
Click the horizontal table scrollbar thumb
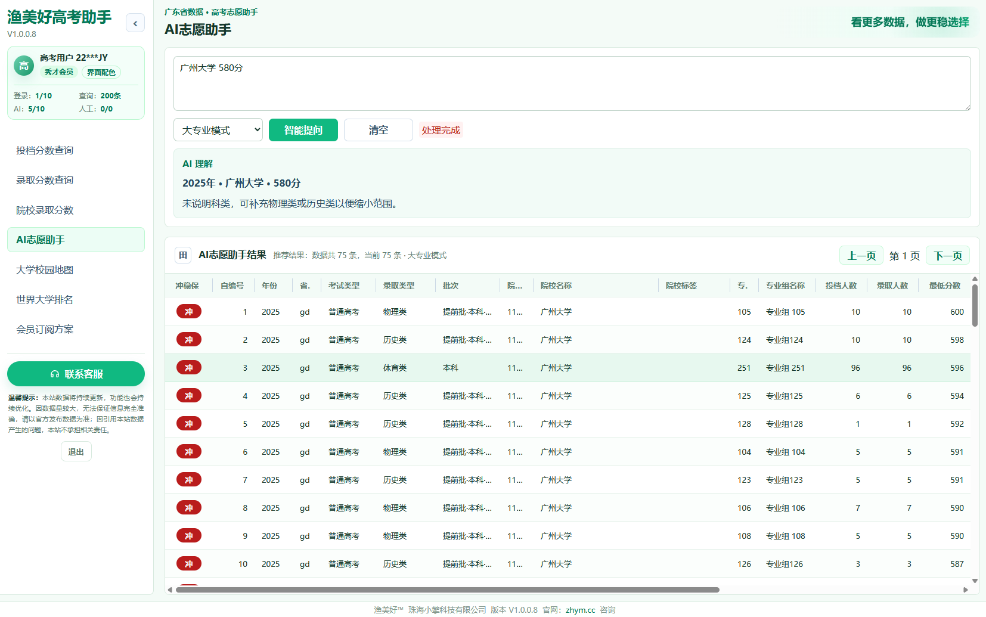[448, 590]
